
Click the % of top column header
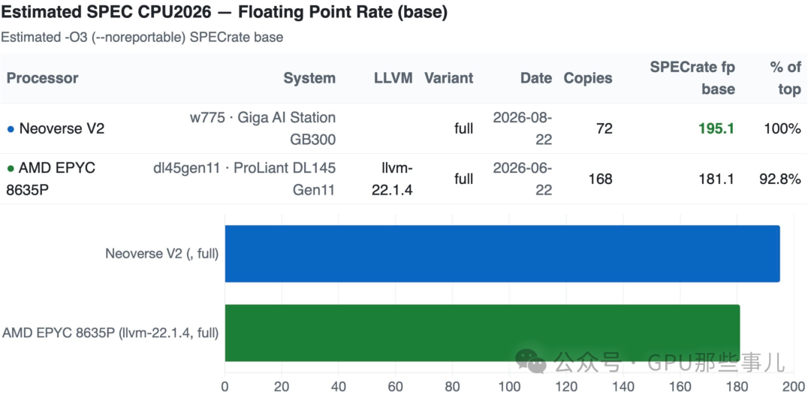[785, 78]
